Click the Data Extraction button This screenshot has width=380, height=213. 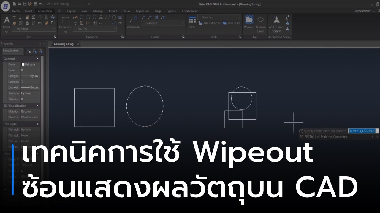(x=210, y=23)
